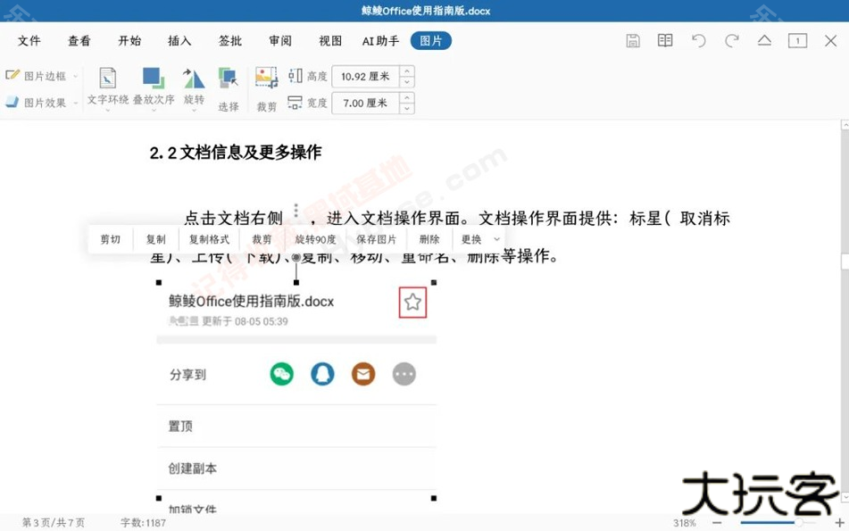Viewport: 849px width, 531px height.
Task: Click the Undo arrow icon
Action: (x=699, y=40)
